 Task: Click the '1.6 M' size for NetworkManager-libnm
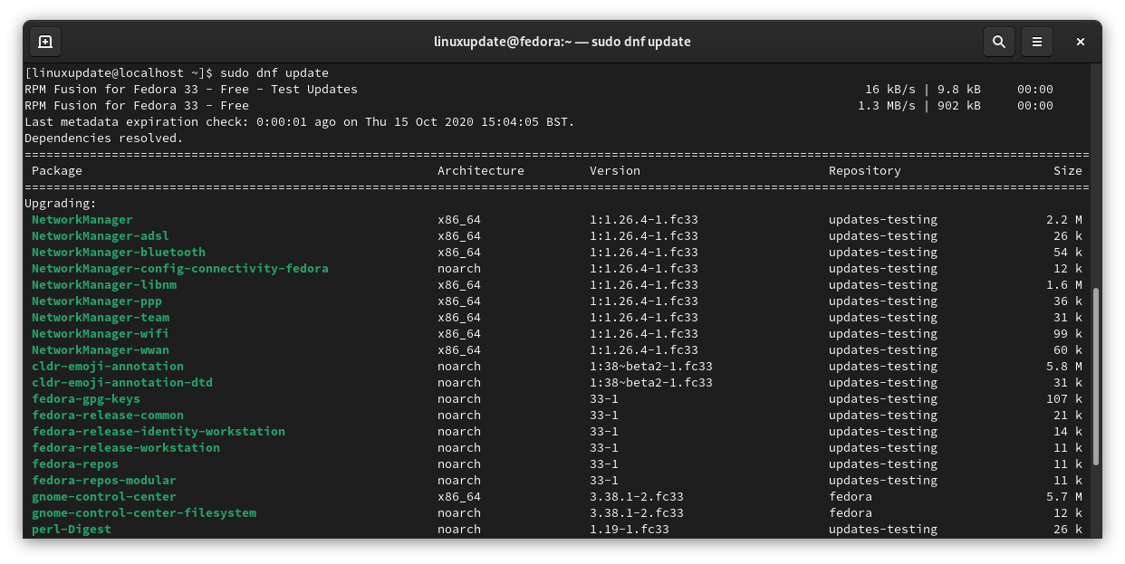point(1064,284)
